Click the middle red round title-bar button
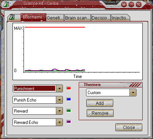 pyautogui.click(x=131, y=4)
